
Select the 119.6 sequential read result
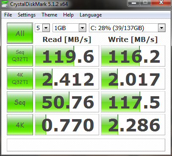point(67,56)
